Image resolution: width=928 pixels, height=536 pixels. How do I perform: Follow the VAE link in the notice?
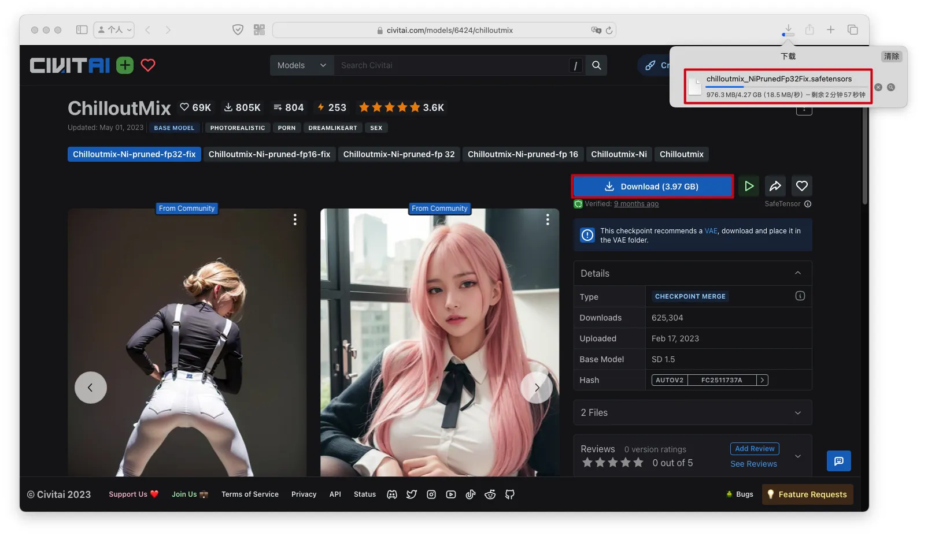click(711, 231)
